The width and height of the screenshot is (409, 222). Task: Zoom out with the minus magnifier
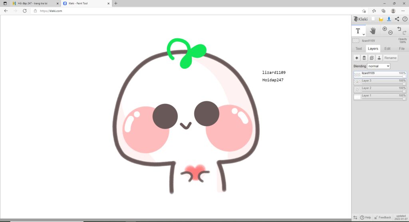391,33
